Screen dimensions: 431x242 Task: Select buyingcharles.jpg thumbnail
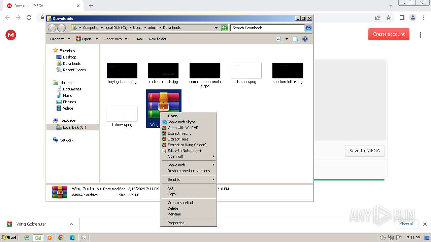pos(122,71)
